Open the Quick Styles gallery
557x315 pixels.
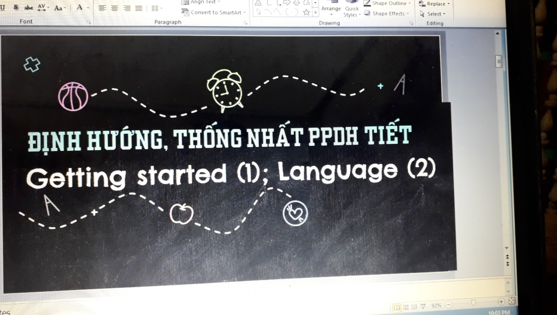[352, 11]
